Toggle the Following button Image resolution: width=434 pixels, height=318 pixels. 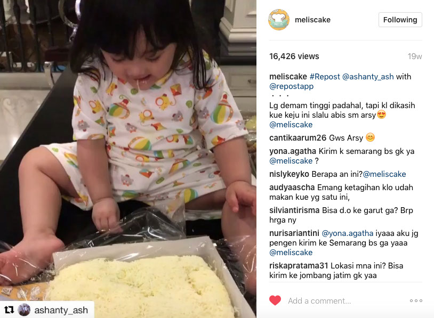coord(400,20)
